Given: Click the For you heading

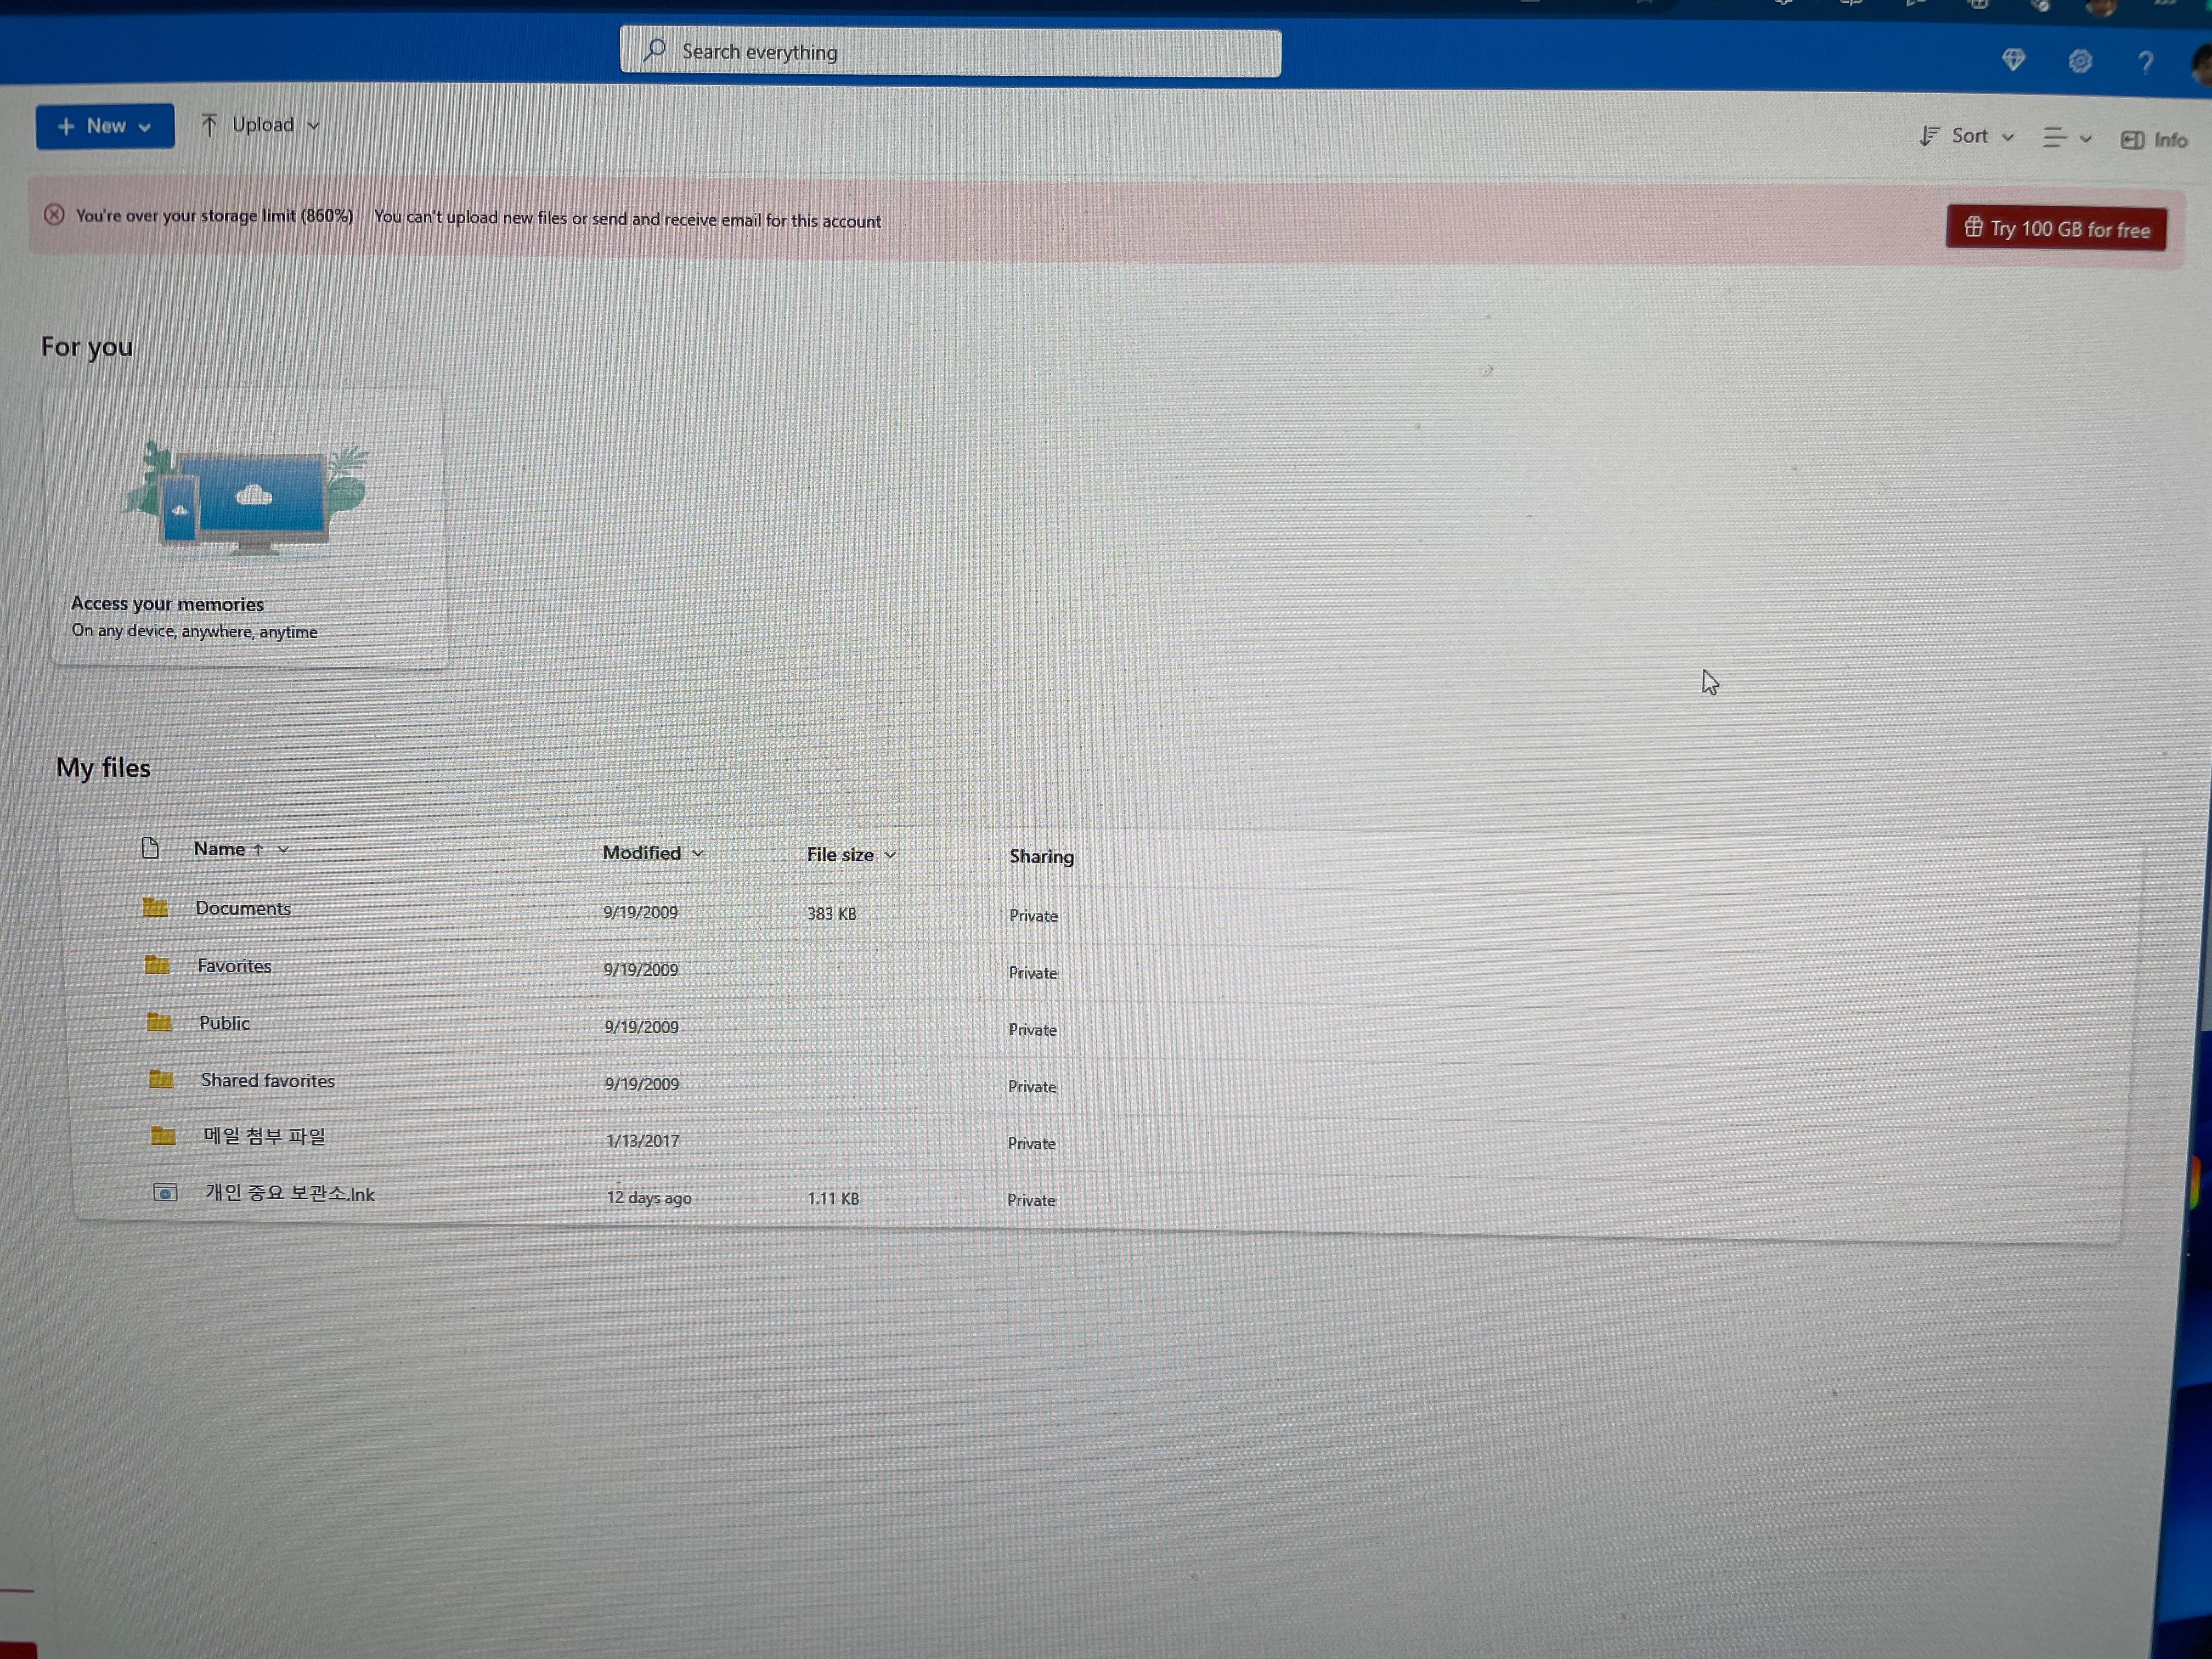Looking at the screenshot, I should pyautogui.click(x=86, y=347).
